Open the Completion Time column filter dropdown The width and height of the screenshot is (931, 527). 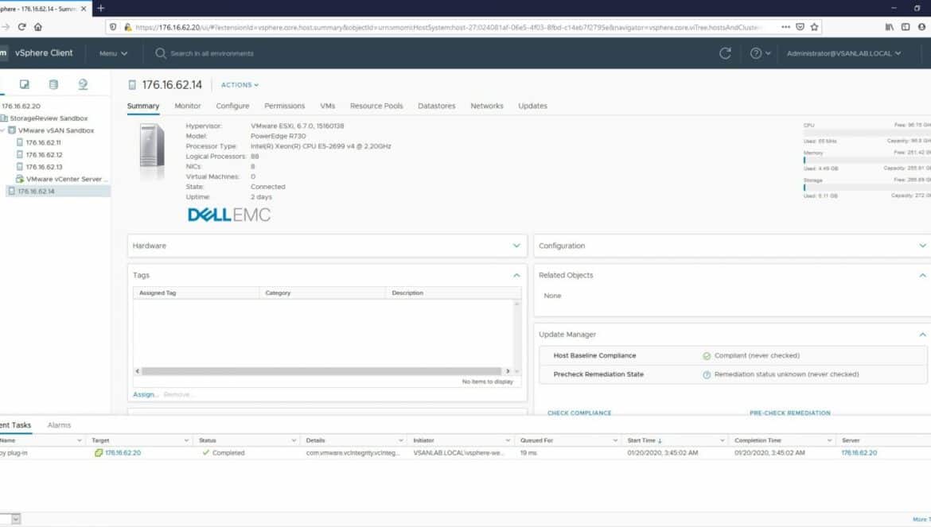pos(829,440)
